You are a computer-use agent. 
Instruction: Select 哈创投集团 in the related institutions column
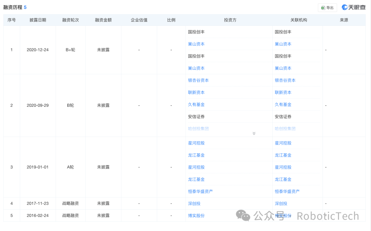[x=285, y=128]
